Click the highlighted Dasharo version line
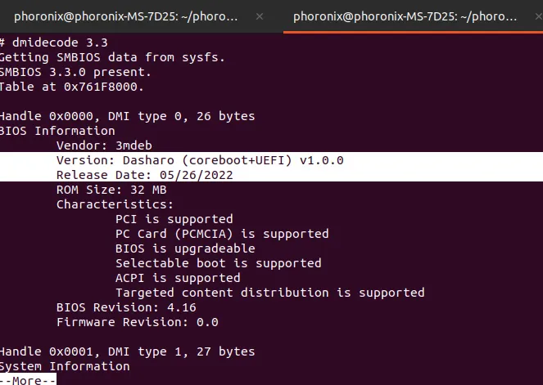This screenshot has width=543, height=385. (x=200, y=160)
